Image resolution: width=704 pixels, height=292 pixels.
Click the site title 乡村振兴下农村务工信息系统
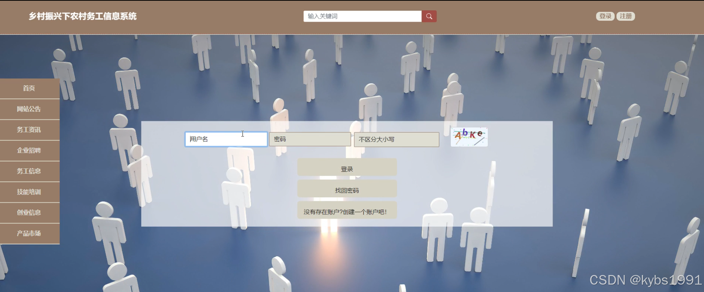[x=83, y=16]
